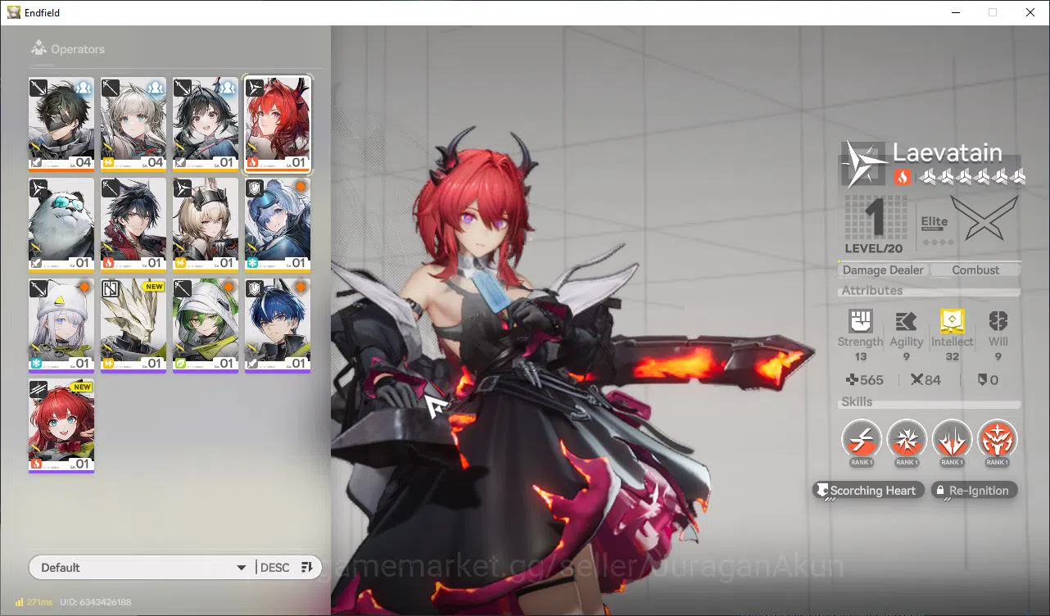Click the HP stat showing 565
Viewport: 1050px width, 616px height.
[x=865, y=380]
